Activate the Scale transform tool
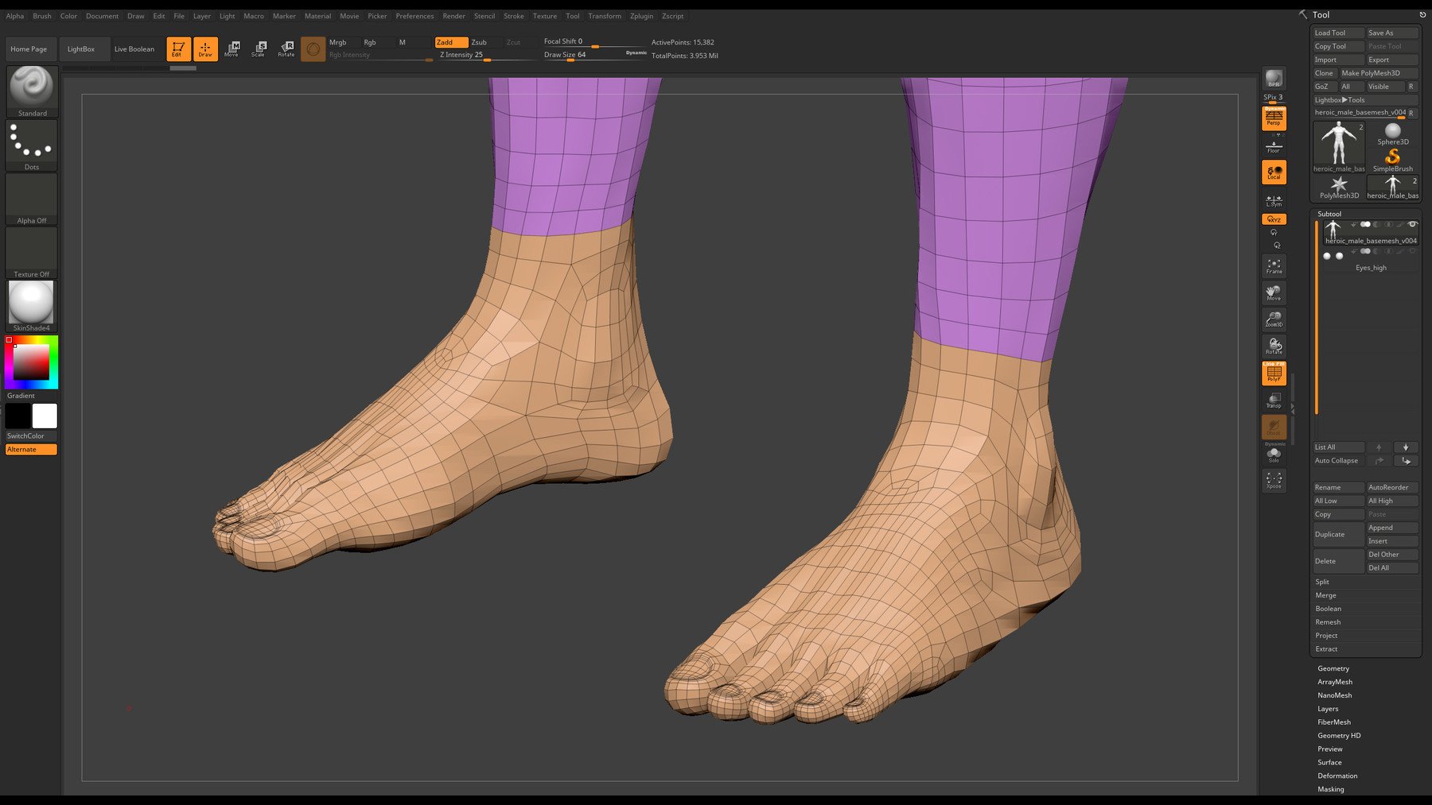This screenshot has width=1432, height=805. pos(259,48)
